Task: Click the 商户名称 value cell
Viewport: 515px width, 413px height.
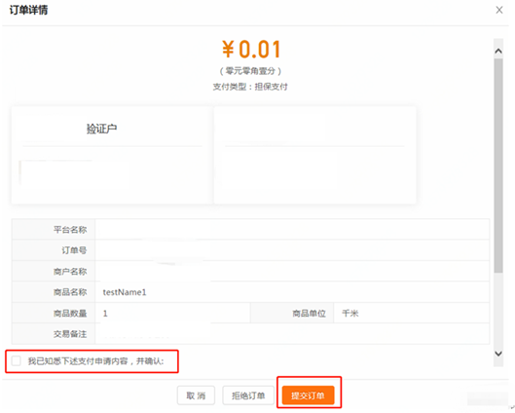Action: tap(292, 272)
